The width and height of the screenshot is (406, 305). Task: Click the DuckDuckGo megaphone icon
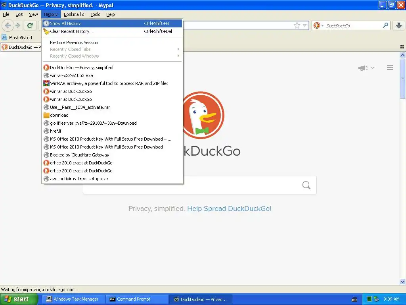(x=363, y=68)
